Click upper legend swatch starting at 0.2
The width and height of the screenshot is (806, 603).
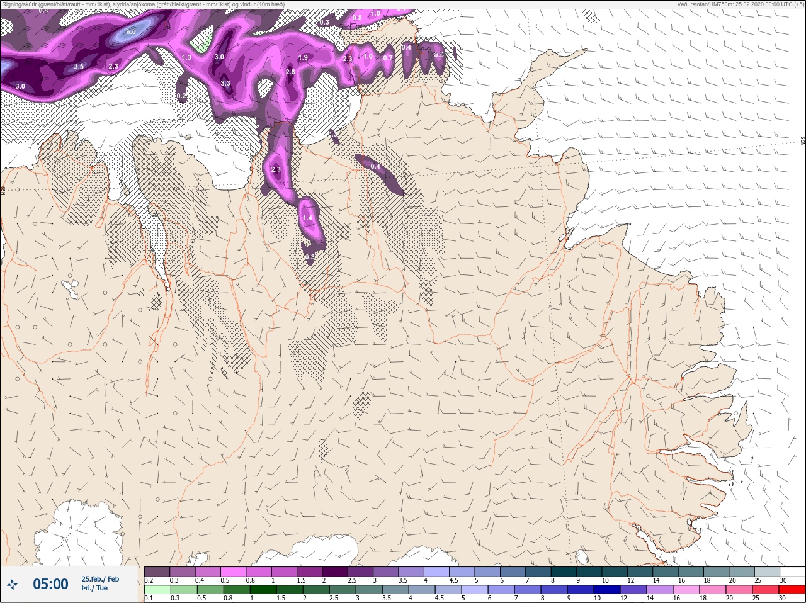click(x=157, y=572)
